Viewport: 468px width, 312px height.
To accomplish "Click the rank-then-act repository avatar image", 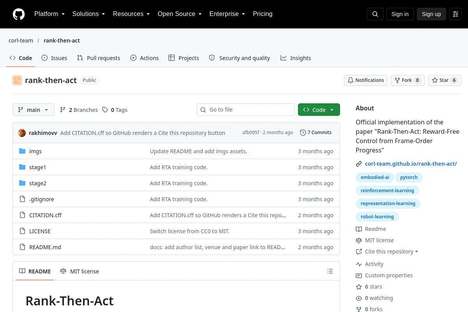I will [17, 80].
